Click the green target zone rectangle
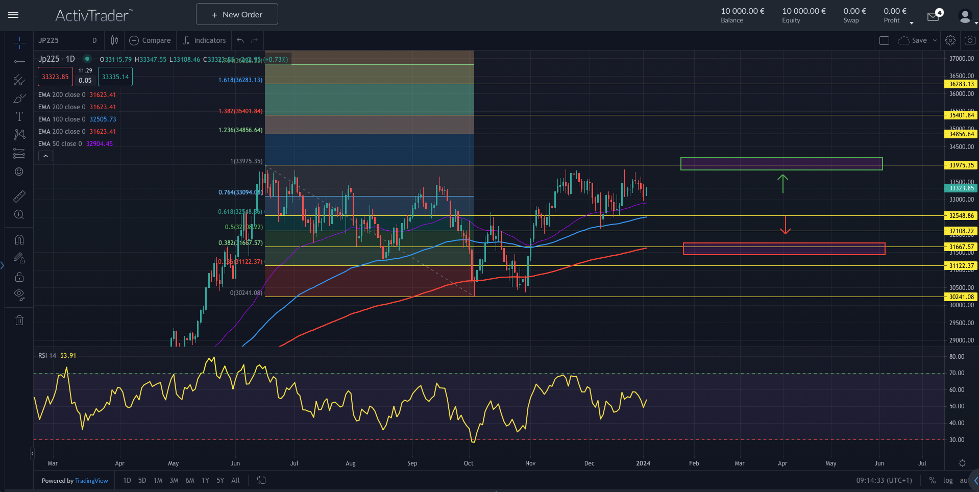 [781, 164]
